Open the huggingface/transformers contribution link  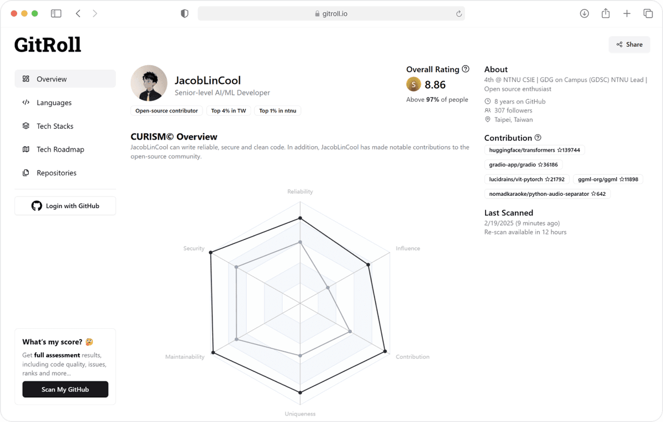[534, 149]
